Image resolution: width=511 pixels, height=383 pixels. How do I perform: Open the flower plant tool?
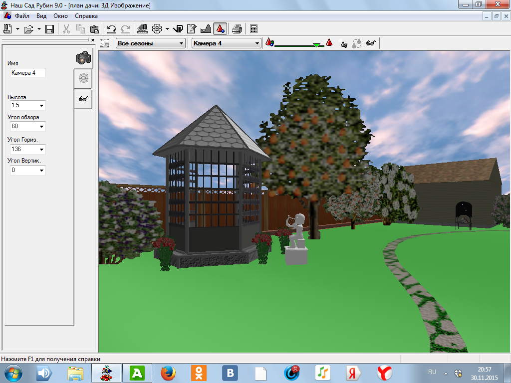click(x=157, y=29)
